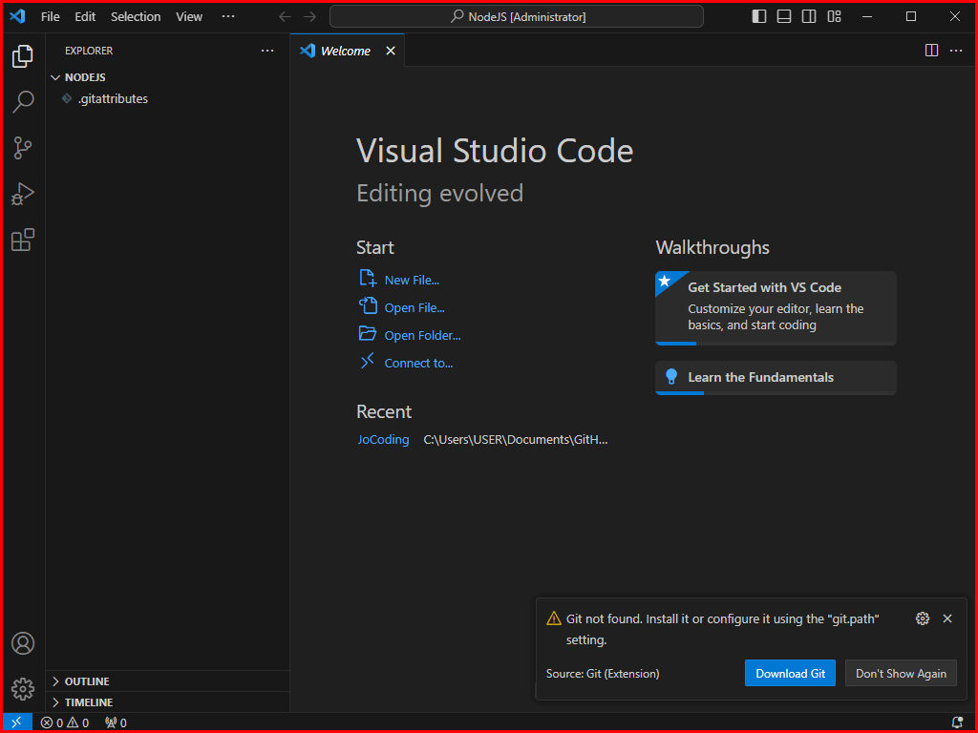Viewport: 978px width, 733px height.
Task: Dismiss the Git not found notification
Action: point(947,618)
